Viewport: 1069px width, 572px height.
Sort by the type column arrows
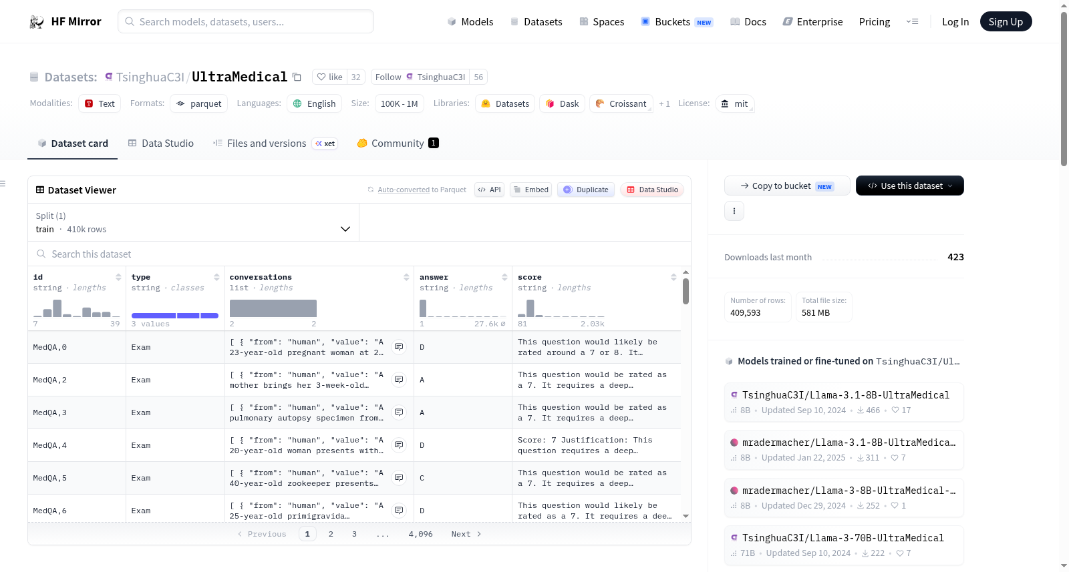pyautogui.click(x=216, y=277)
